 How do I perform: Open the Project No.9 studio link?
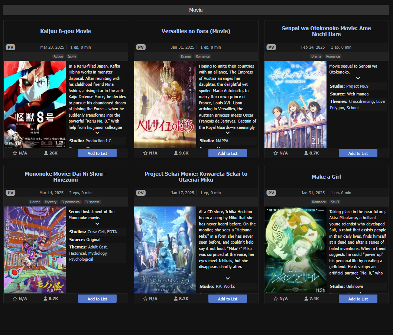pyautogui.click(x=357, y=86)
